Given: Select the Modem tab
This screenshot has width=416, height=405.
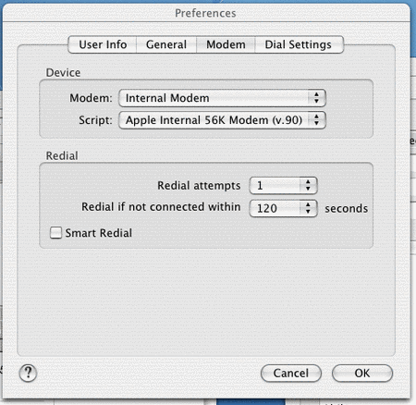Looking at the screenshot, I should click(226, 44).
